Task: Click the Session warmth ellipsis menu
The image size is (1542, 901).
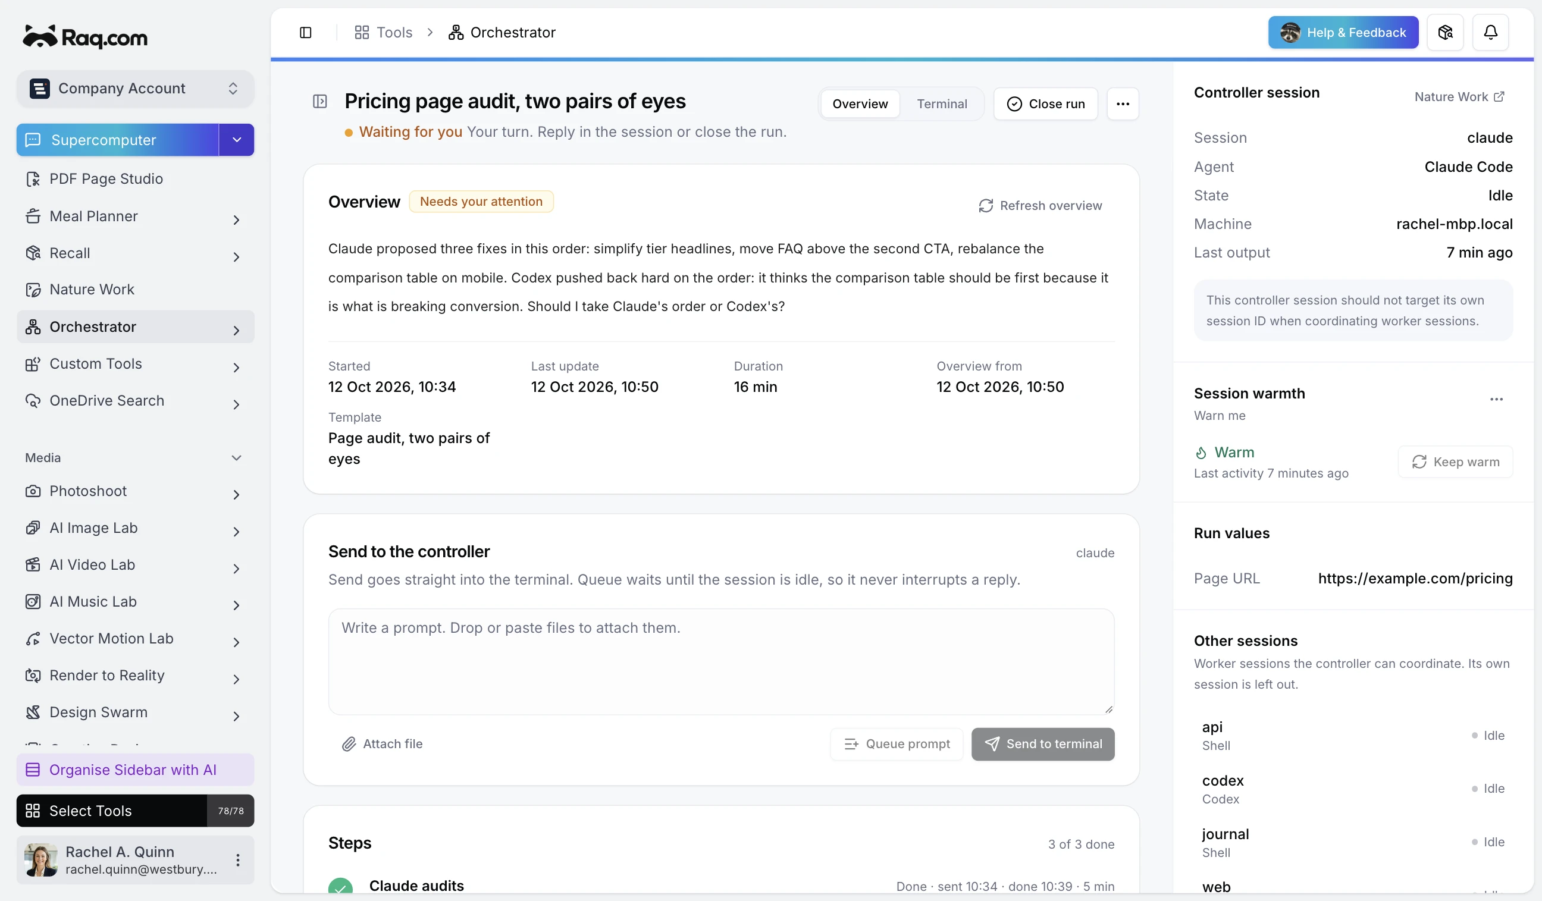Action: pyautogui.click(x=1497, y=400)
